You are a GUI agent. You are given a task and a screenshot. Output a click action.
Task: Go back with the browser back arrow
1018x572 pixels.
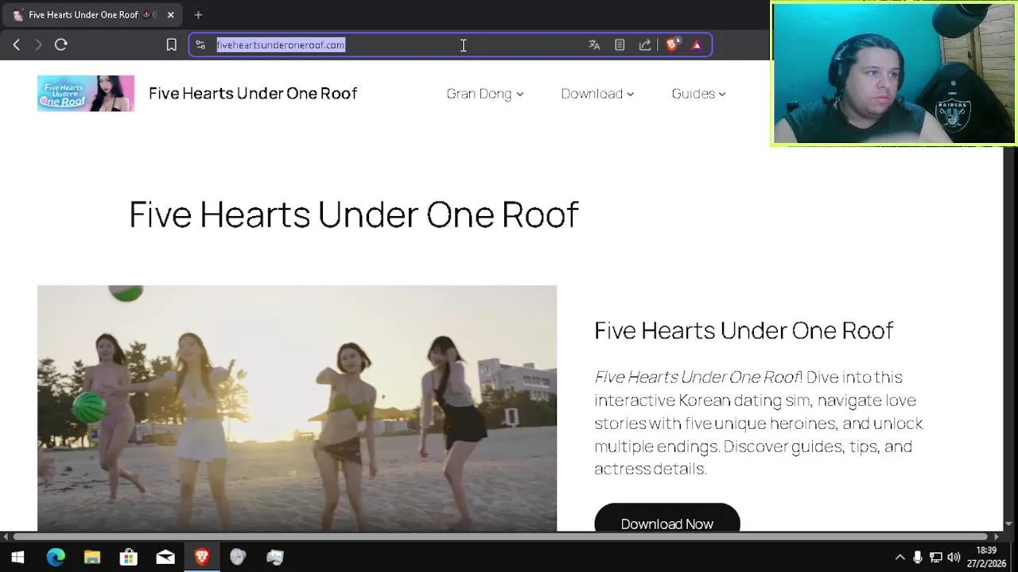point(17,45)
